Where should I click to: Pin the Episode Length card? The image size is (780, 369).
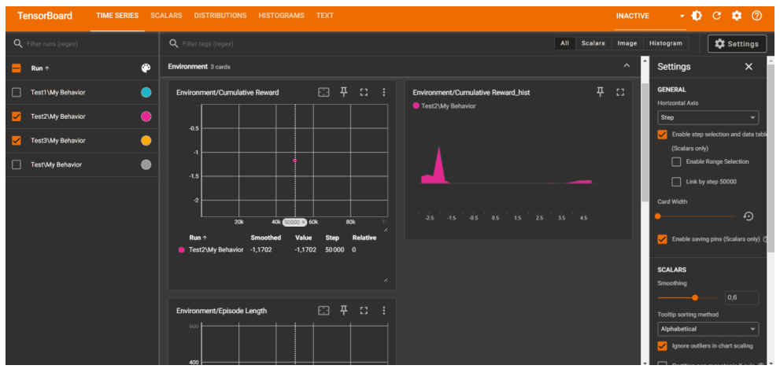(344, 310)
